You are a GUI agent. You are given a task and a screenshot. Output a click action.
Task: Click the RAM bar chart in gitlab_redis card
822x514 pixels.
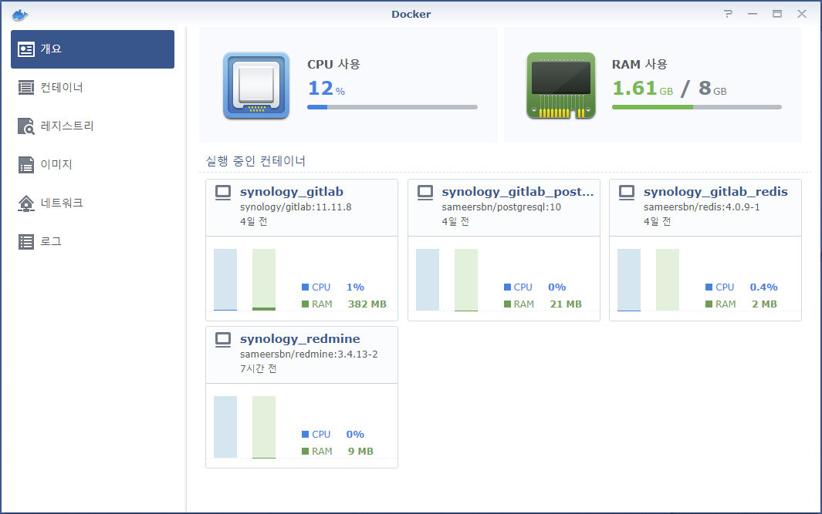(x=668, y=280)
